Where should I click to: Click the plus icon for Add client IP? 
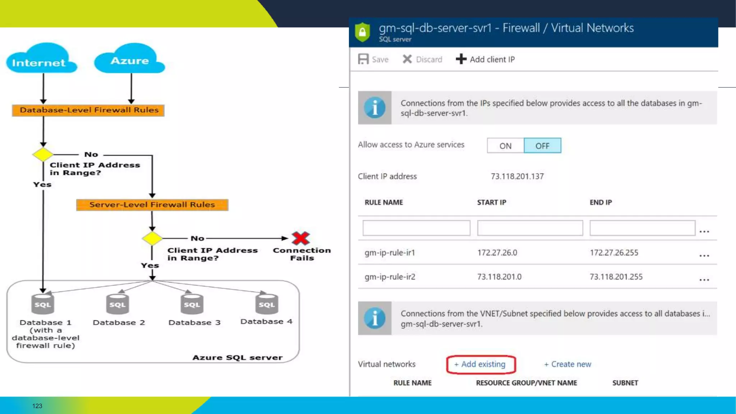[x=461, y=59]
